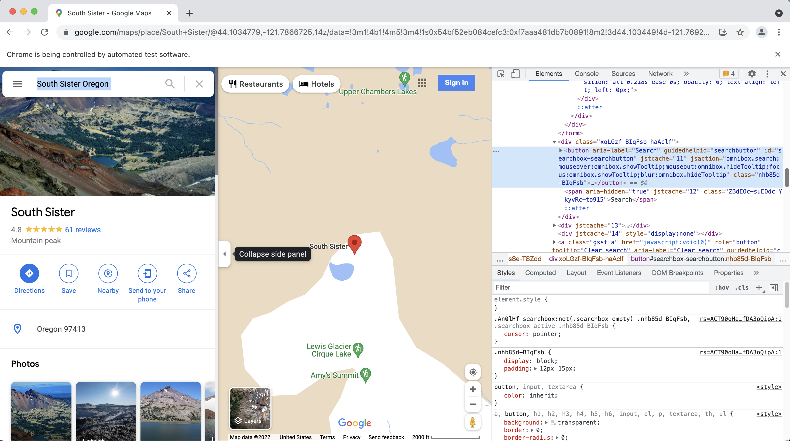
Task: Click the transparent background color swatch
Action: [x=553, y=423]
